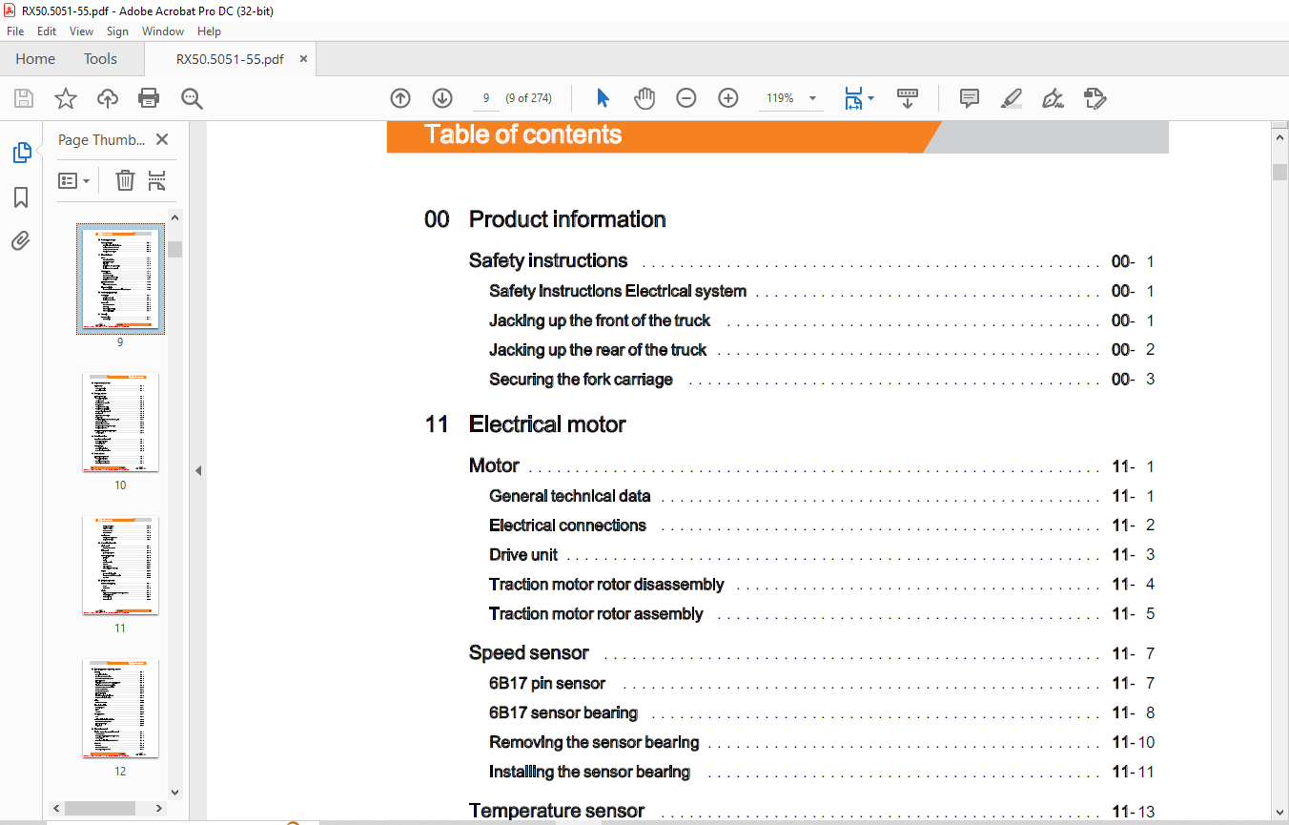The width and height of the screenshot is (1289, 825).
Task: Zoom out with the minus icon
Action: (686, 98)
